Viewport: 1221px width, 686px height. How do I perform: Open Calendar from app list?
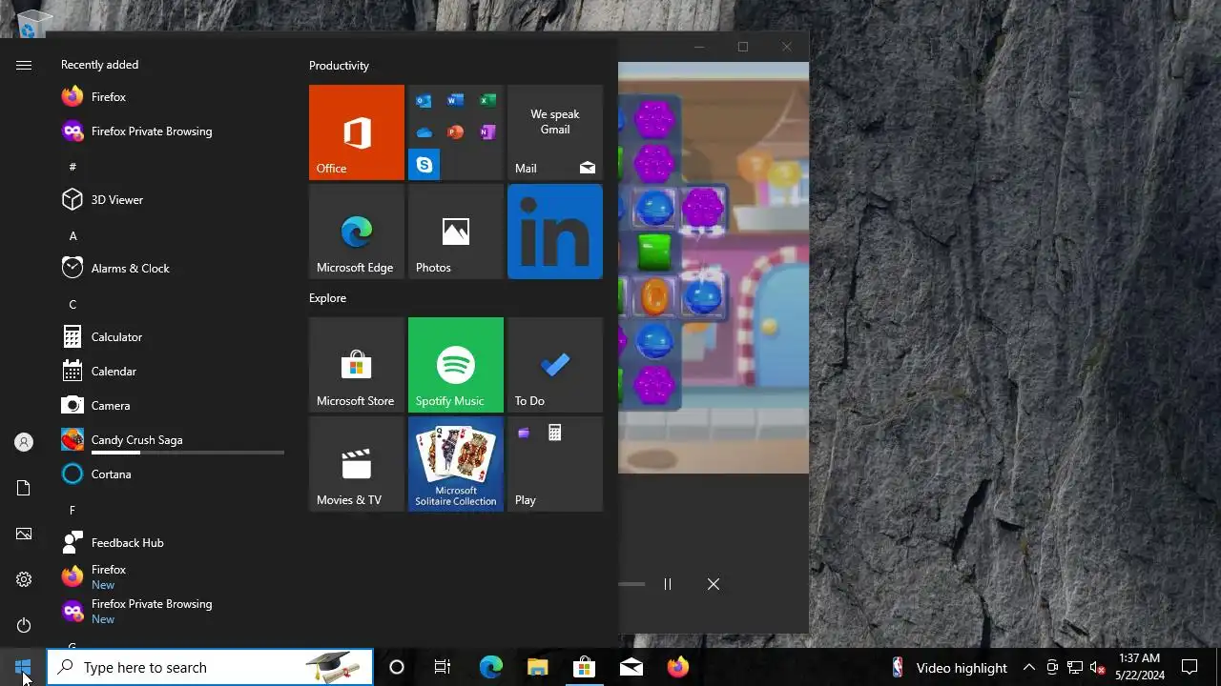172,372
